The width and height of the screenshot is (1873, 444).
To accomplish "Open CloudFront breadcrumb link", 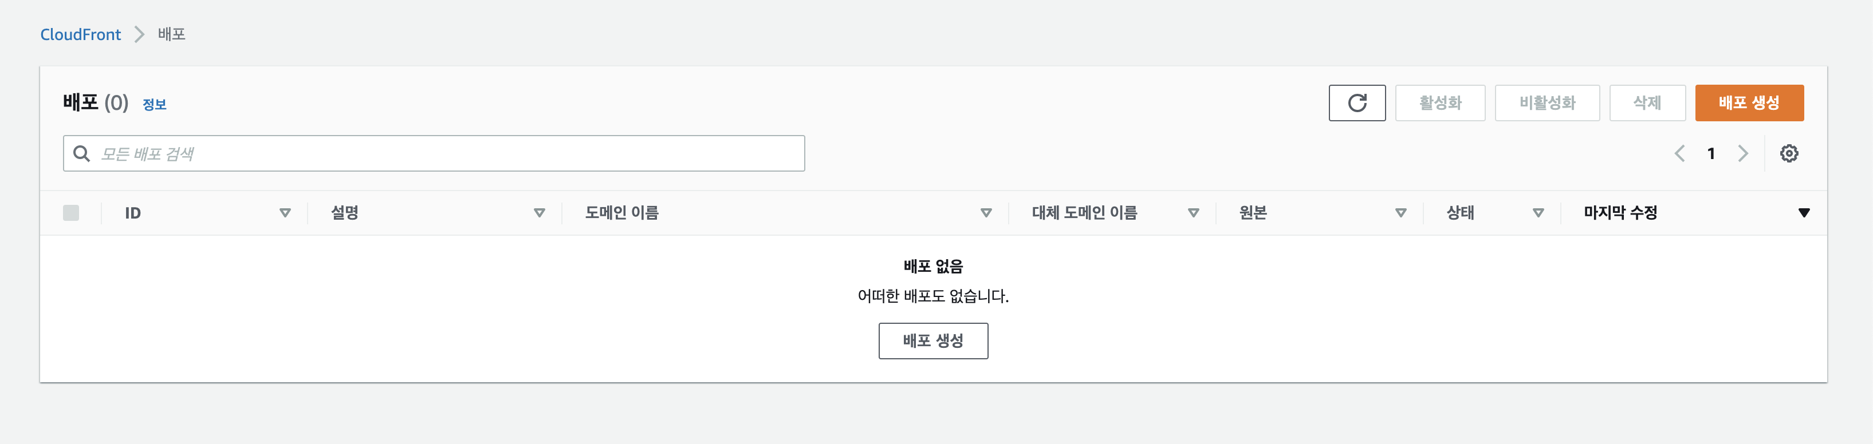I will point(81,34).
